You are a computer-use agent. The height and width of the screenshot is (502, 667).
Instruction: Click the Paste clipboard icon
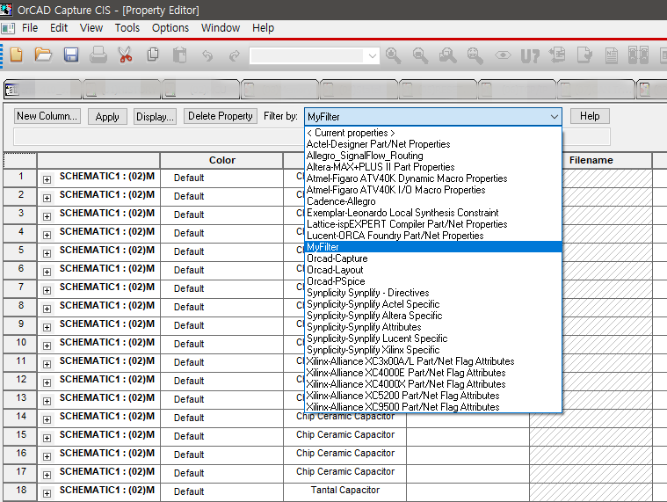tap(180, 55)
